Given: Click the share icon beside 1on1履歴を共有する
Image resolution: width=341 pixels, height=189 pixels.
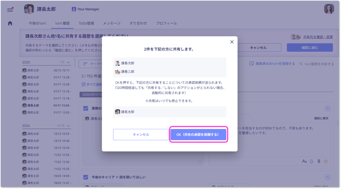Looking at the screenshot, I should click(x=301, y=63).
